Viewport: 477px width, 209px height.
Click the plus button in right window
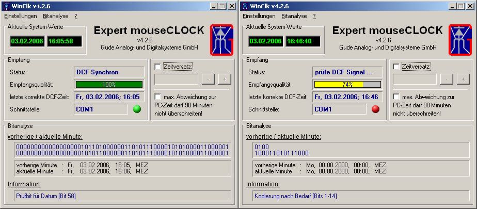[463, 79]
